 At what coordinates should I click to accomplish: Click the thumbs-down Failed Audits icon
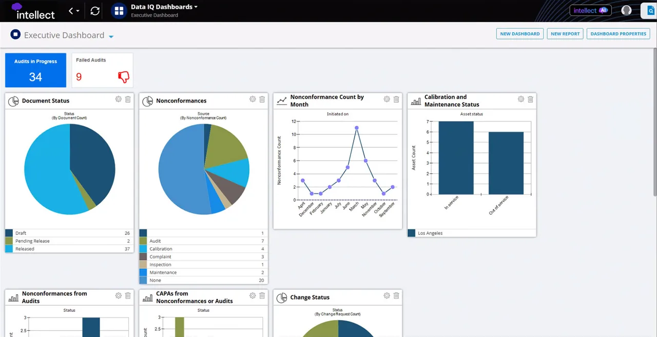pyautogui.click(x=124, y=77)
